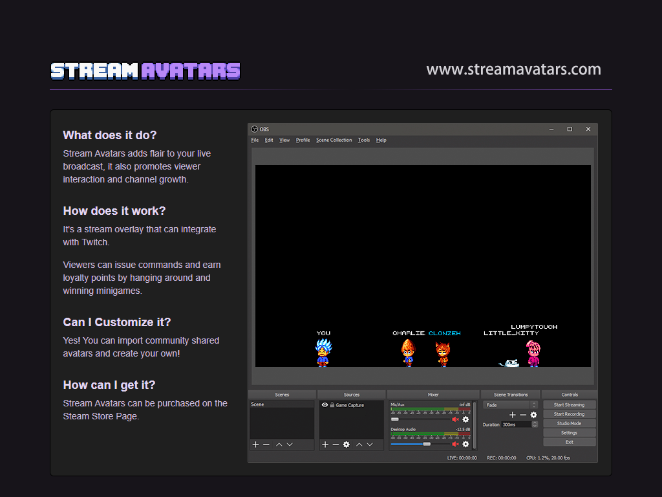Select the Game Capture source row
Image resolution: width=662 pixels, height=497 pixels.
pos(351,405)
